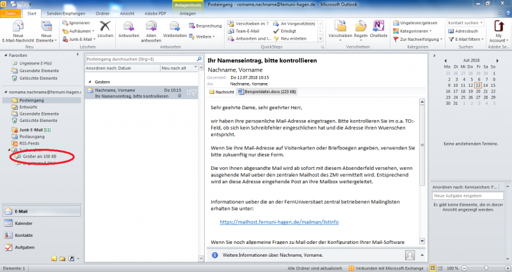Screen dimensions: 512x272
Task: Switch to the Kalender module
Action: pyautogui.click(x=42, y=223)
